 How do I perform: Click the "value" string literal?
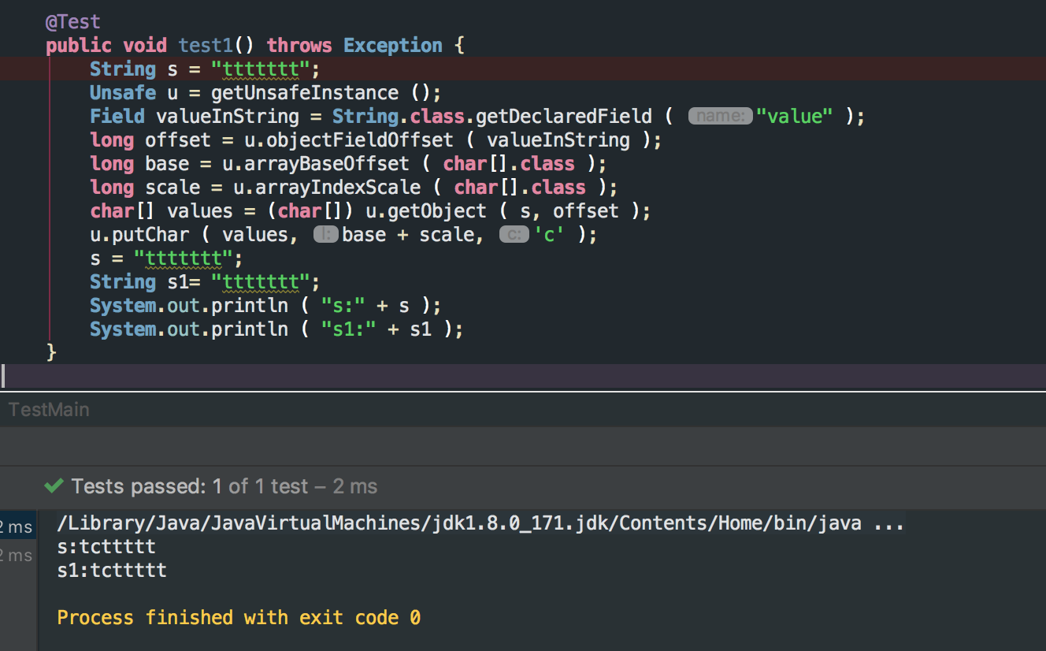click(794, 117)
